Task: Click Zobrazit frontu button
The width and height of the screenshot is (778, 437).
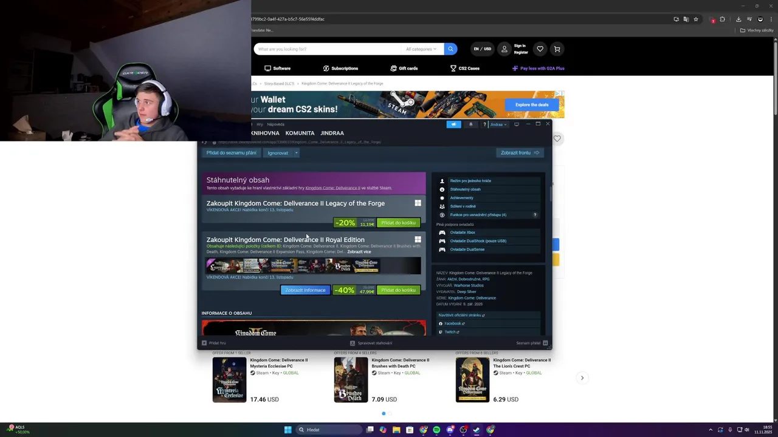Action: coord(520,153)
